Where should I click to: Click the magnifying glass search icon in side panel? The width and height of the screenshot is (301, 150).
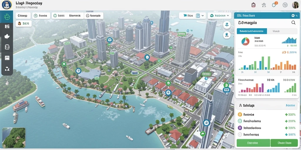(x=293, y=23)
